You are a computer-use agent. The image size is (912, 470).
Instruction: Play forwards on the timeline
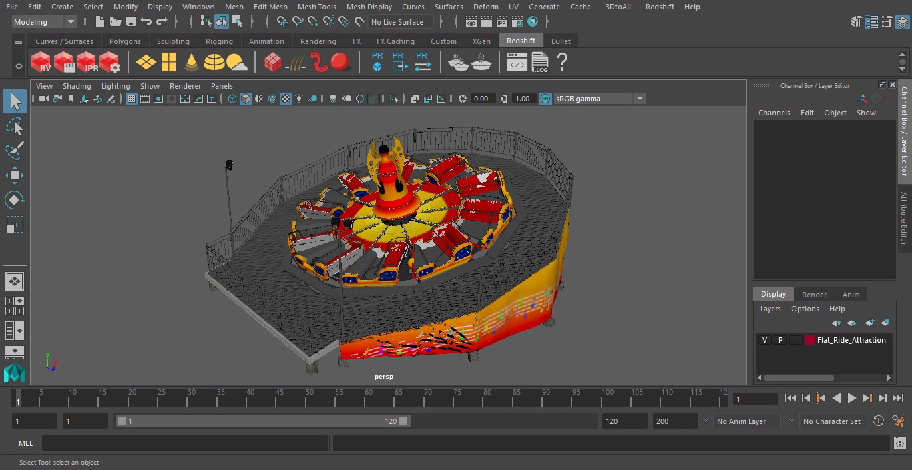pyautogui.click(x=852, y=398)
